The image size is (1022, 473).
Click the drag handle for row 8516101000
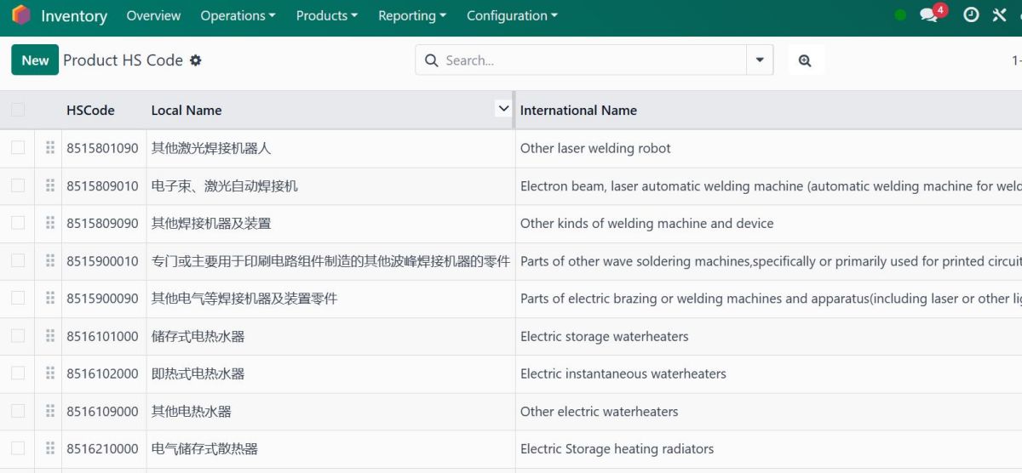click(x=50, y=336)
